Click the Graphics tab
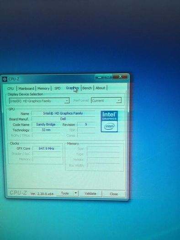This screenshot has height=240, width=180. click(72, 88)
